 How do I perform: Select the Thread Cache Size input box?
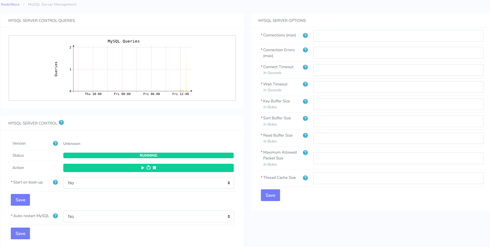(399, 178)
